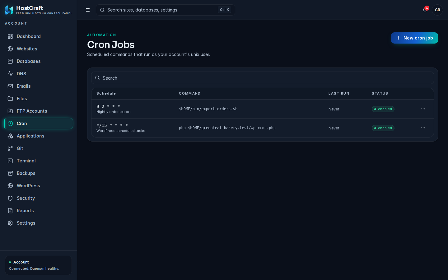Open Settings from the sidebar
Image resolution: width=448 pixels, height=280 pixels.
pos(38,223)
